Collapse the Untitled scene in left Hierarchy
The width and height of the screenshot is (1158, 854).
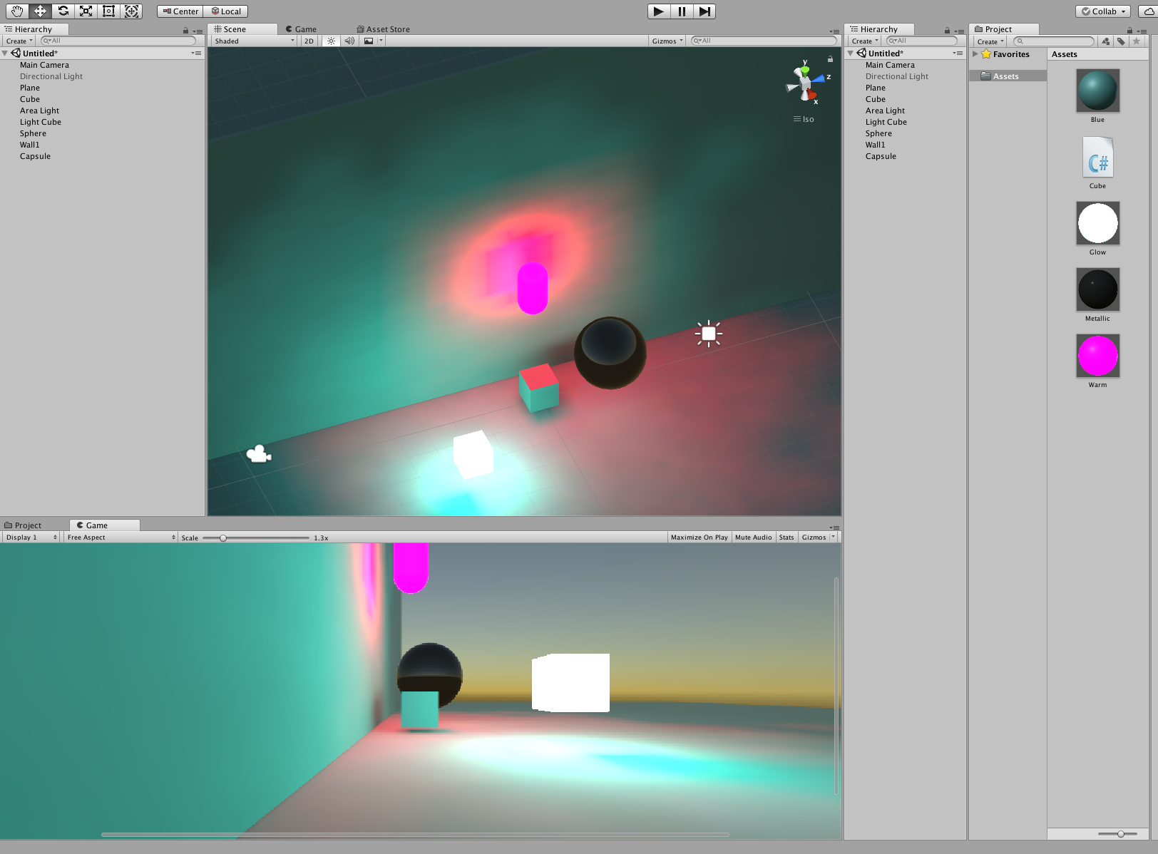pyautogui.click(x=5, y=53)
